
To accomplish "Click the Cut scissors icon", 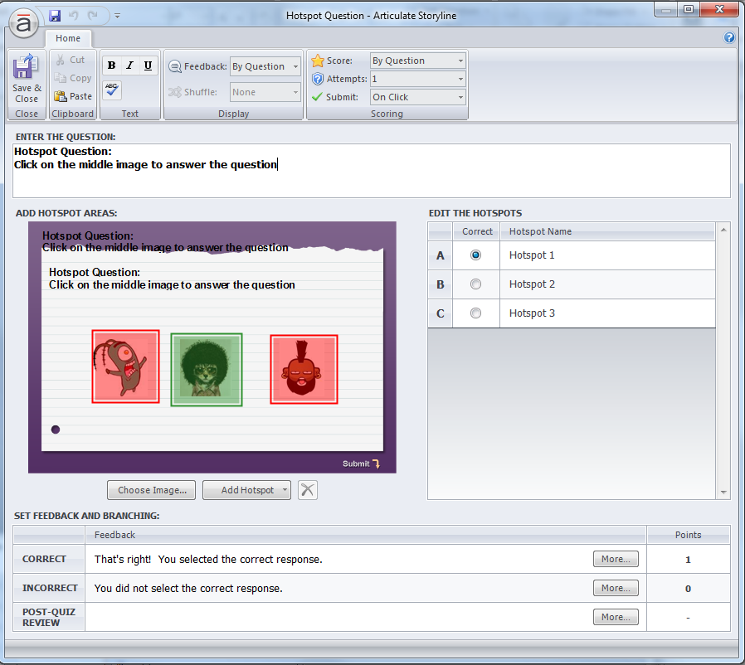I will pos(61,60).
